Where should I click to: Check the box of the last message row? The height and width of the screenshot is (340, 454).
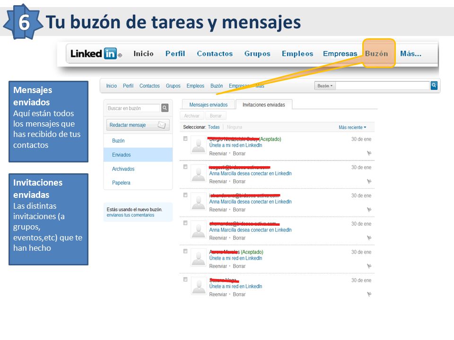(x=185, y=280)
